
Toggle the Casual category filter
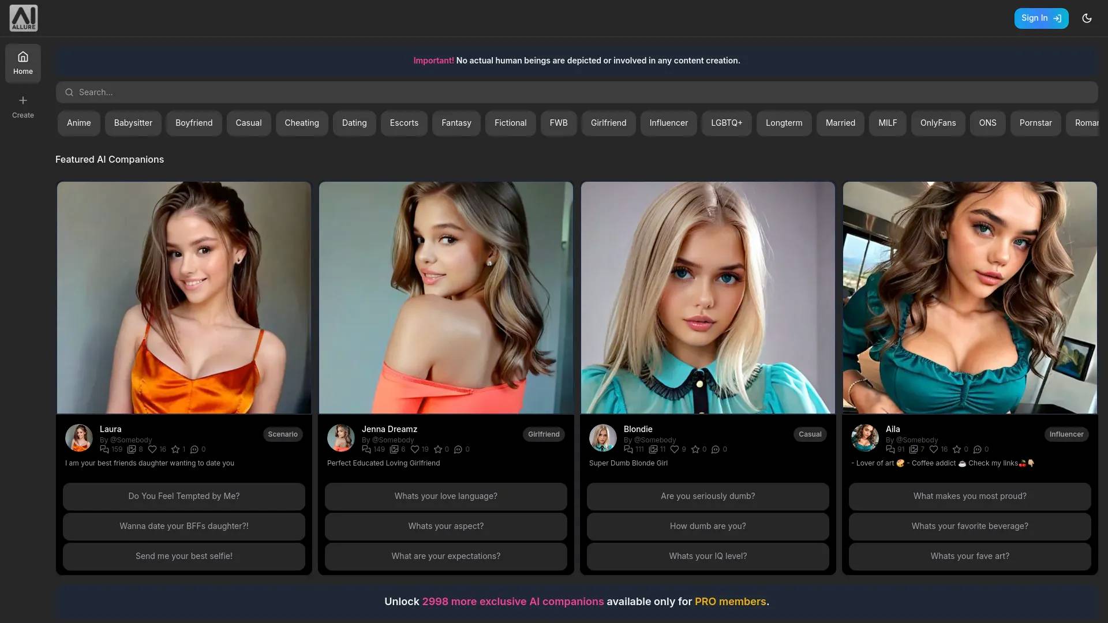[x=248, y=123]
